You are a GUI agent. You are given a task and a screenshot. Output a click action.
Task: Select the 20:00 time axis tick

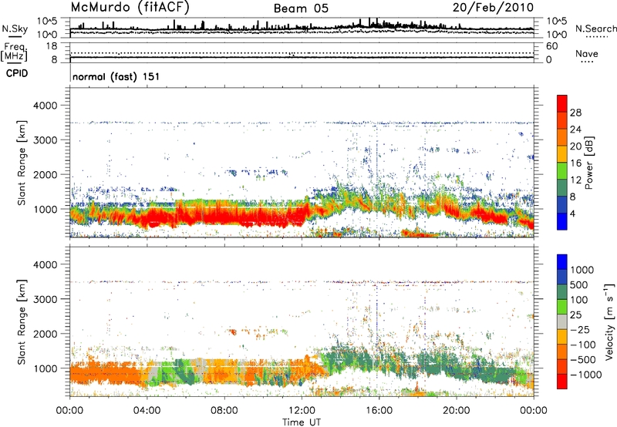tap(456, 411)
